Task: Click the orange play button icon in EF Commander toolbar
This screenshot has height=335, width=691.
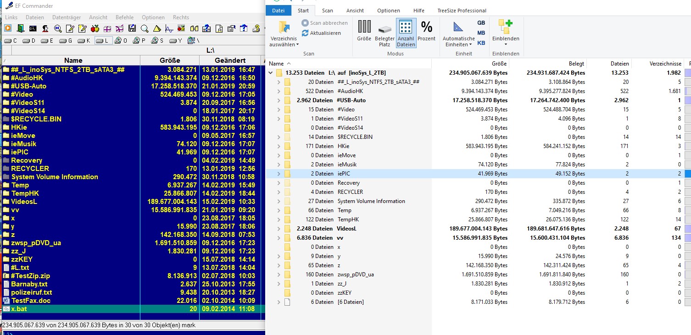Action: pos(8,28)
